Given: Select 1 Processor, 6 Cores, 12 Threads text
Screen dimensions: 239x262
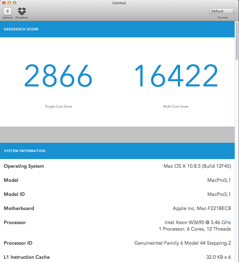Looking at the screenshot, I should [195, 229].
